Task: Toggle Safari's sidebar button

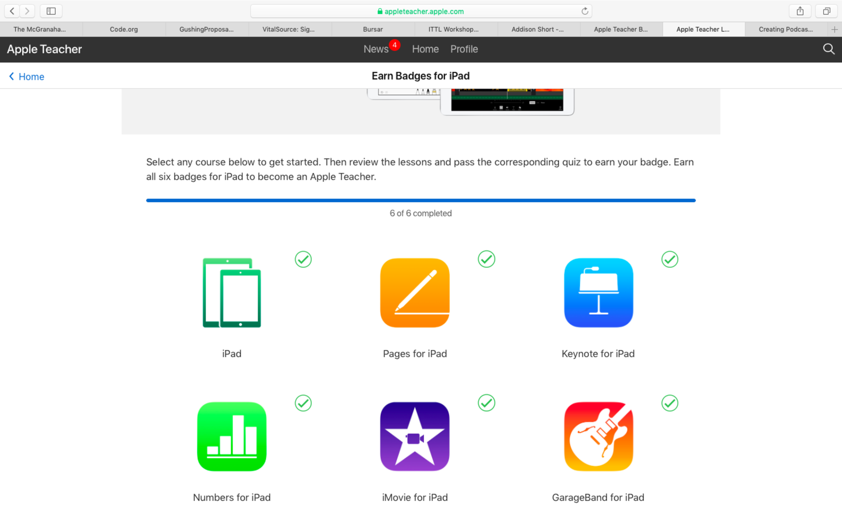Action: pos(51,11)
